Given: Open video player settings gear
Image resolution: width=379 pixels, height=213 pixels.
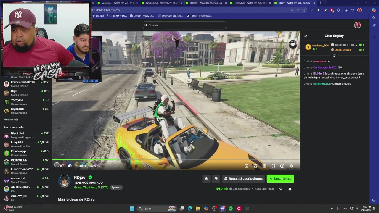Looking at the screenshot, I should coord(291,166).
